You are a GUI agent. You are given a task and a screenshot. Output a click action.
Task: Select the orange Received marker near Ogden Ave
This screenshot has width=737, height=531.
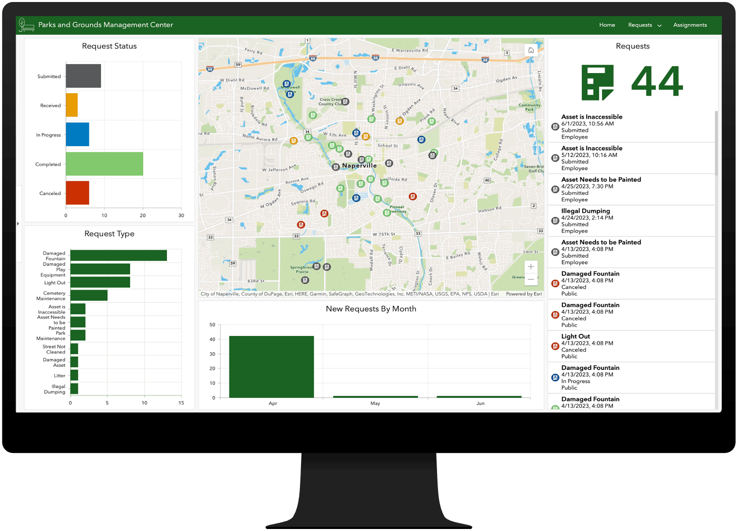(401, 121)
